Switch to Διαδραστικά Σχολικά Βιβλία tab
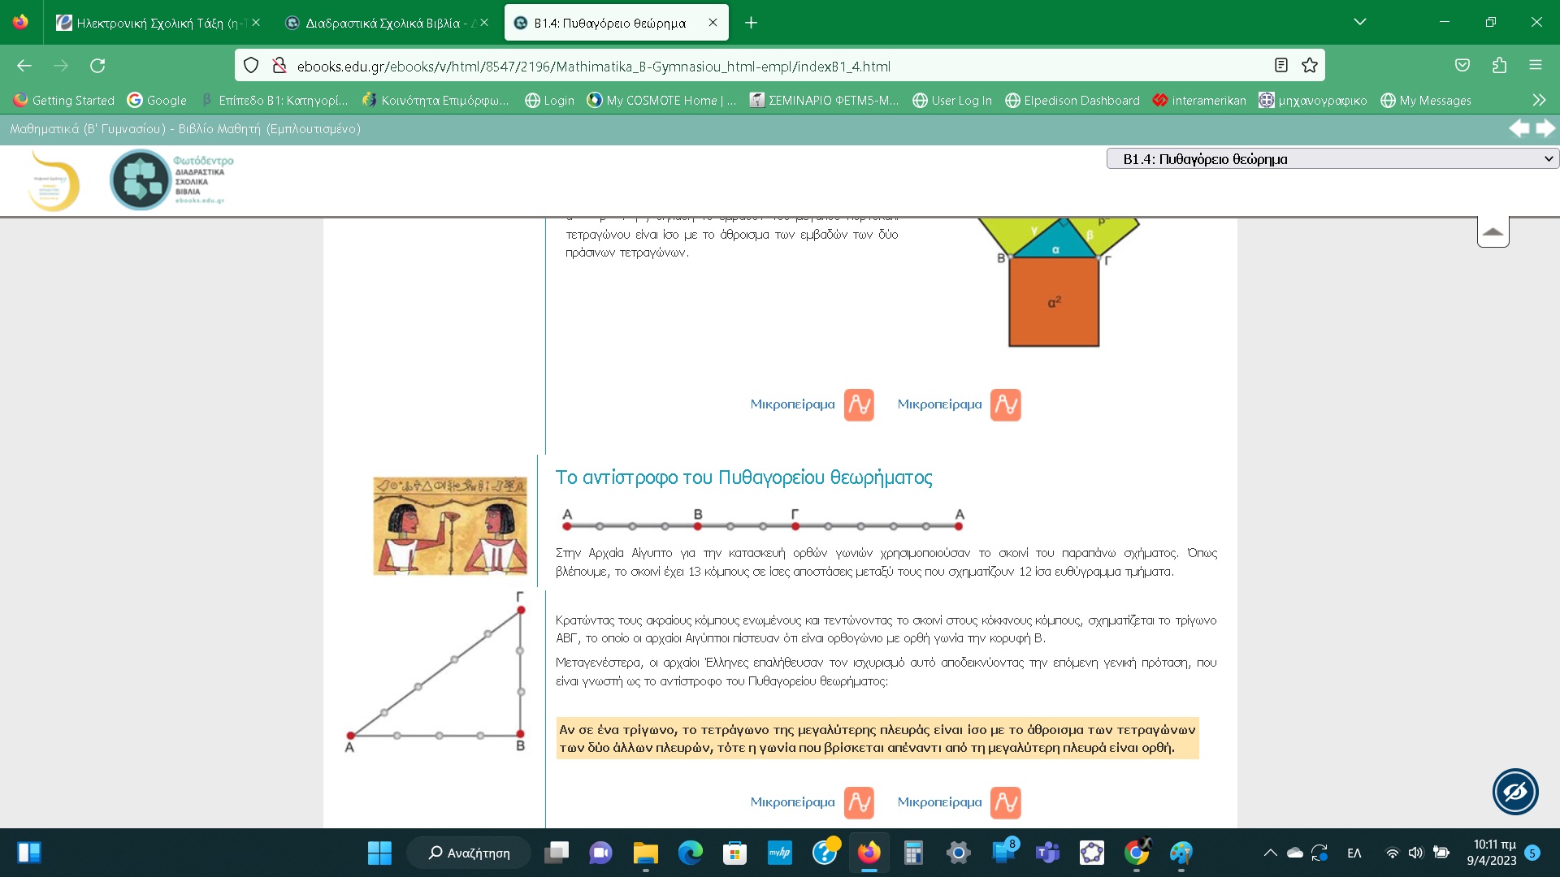Screen dimensions: 1560x877 [382, 23]
